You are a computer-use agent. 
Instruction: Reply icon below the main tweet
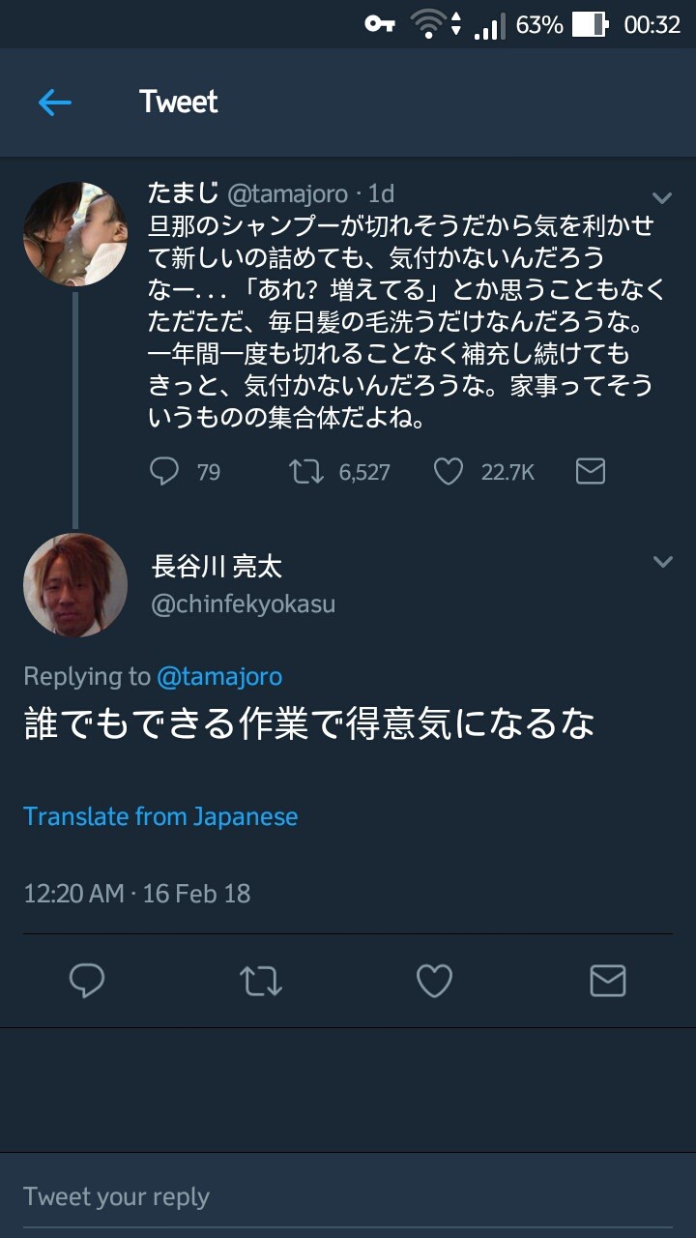click(x=87, y=982)
